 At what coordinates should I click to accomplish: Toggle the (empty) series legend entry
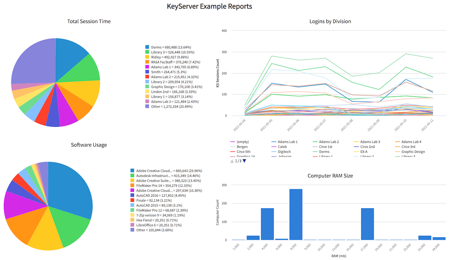pos(242,142)
